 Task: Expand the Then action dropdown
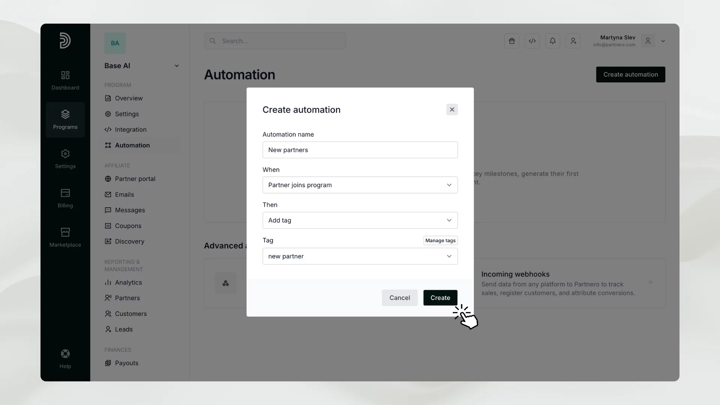tap(360, 220)
